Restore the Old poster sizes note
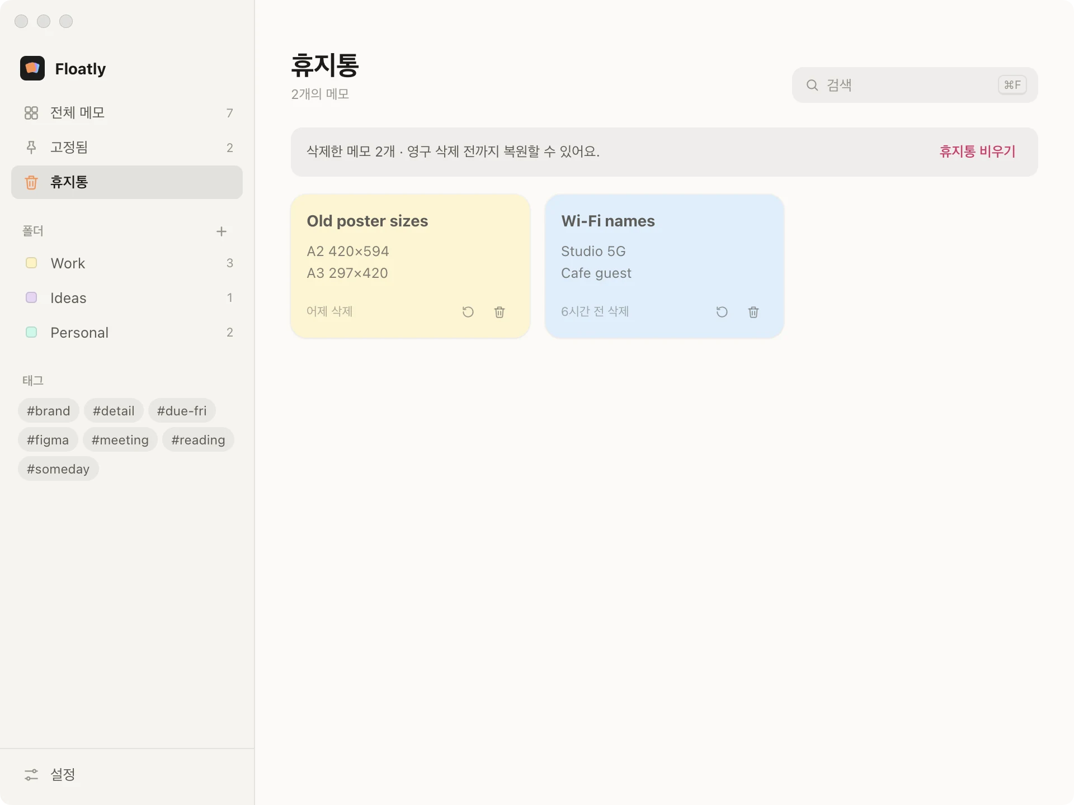This screenshot has height=805, width=1074. [468, 312]
